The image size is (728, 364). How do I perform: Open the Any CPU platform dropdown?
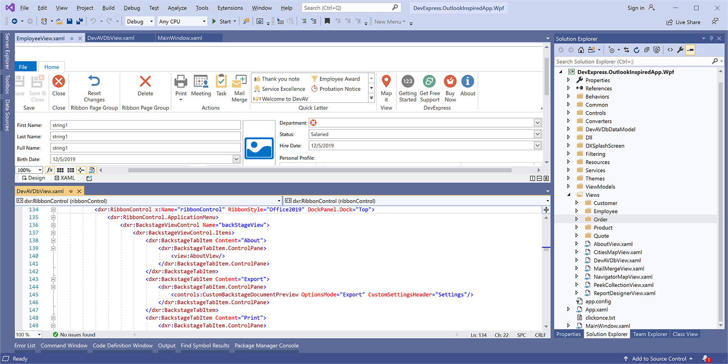pos(182,21)
